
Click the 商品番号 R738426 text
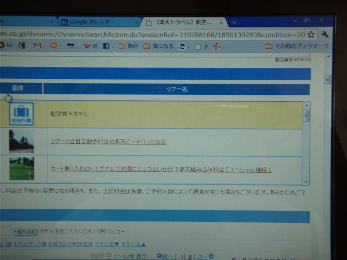pos(293,60)
